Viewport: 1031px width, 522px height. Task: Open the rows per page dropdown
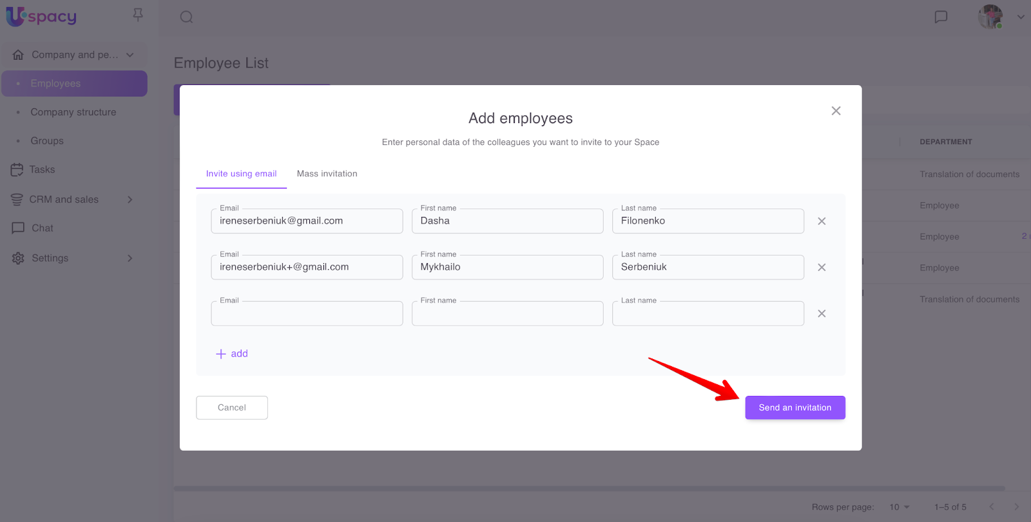point(900,507)
